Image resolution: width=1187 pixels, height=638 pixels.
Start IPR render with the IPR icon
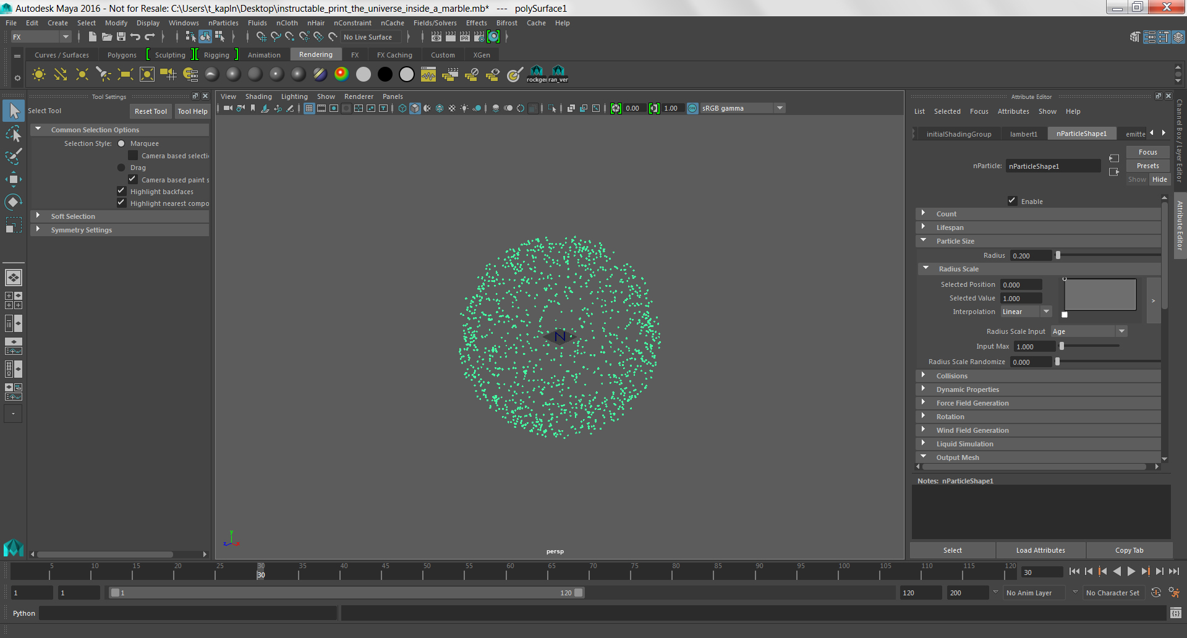pos(465,37)
